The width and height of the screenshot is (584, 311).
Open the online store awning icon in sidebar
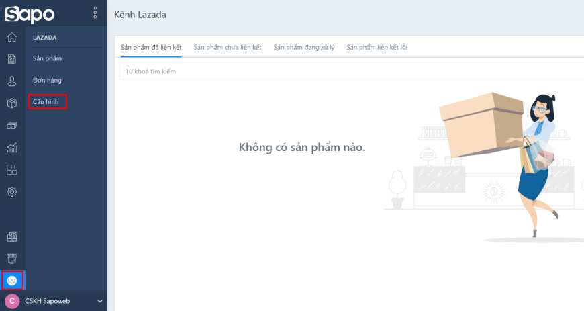pyautogui.click(x=12, y=258)
